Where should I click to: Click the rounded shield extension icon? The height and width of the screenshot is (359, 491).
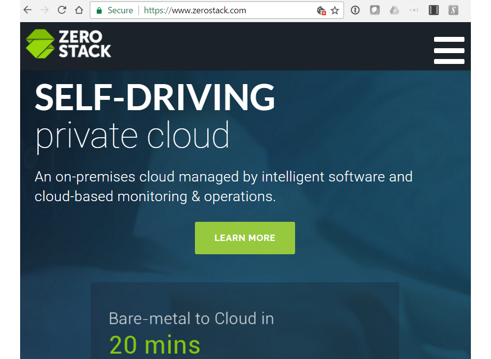click(375, 10)
